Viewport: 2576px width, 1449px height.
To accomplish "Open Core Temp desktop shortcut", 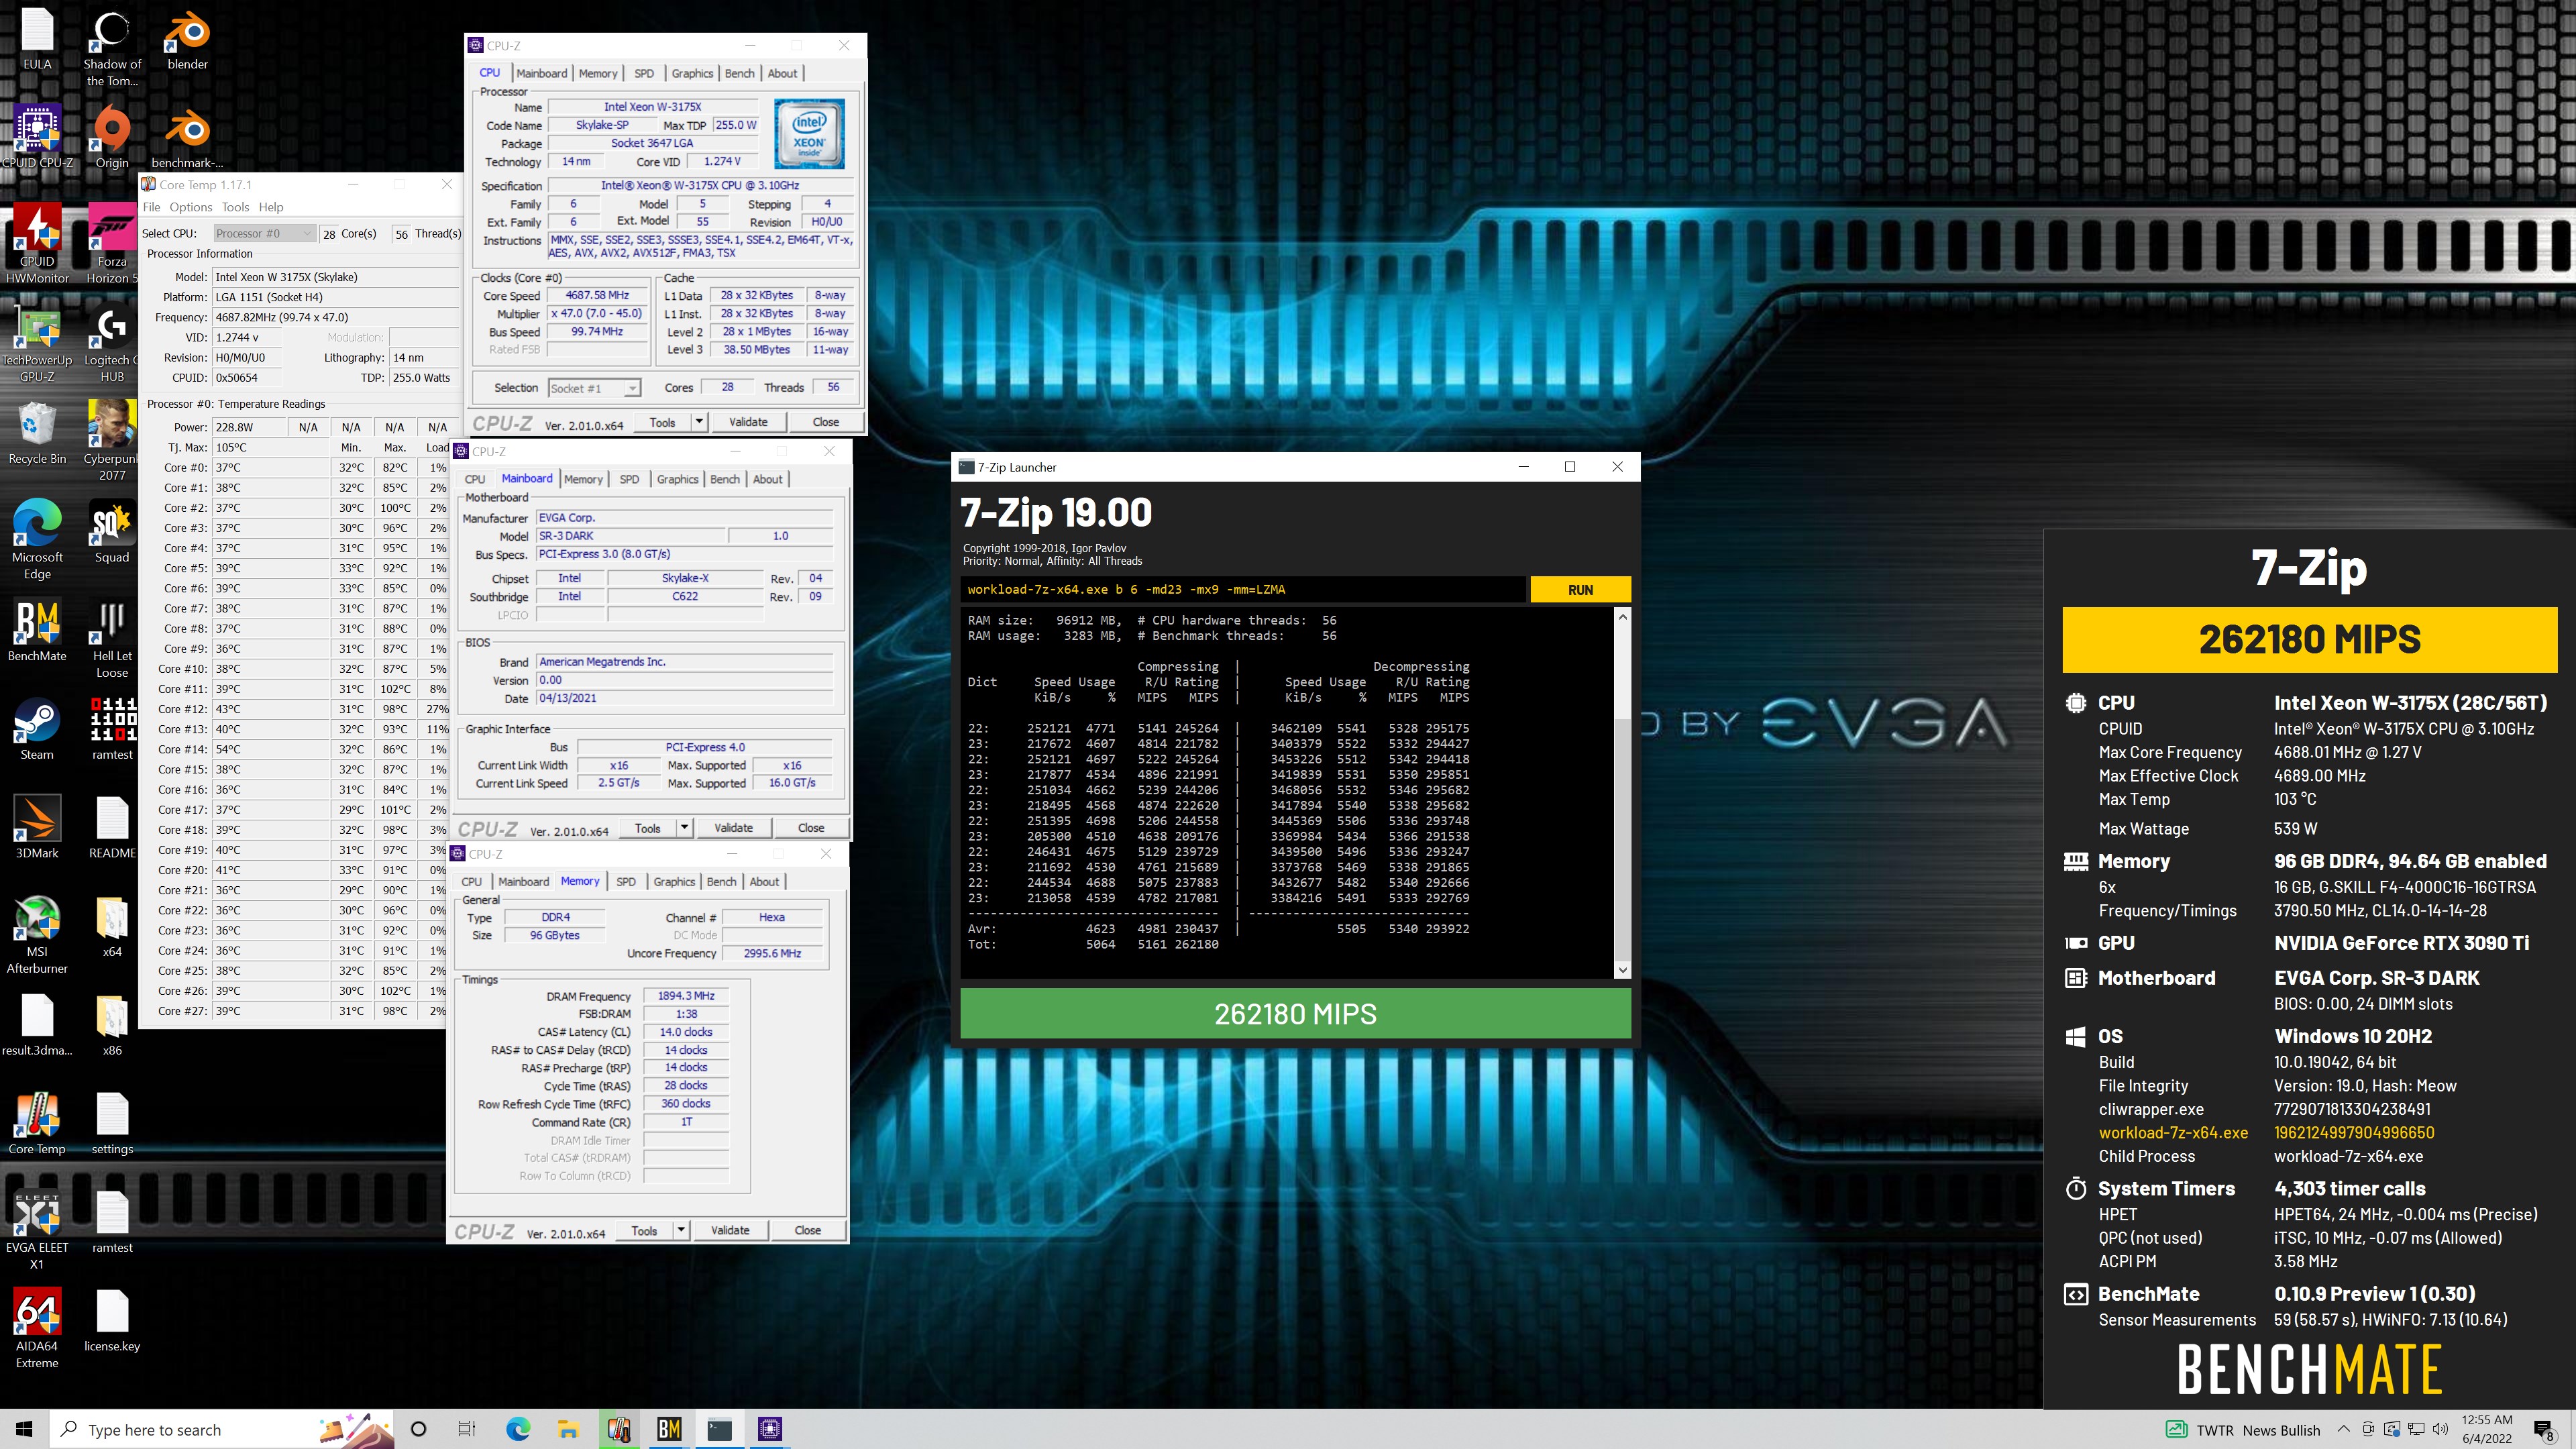I will (37, 1124).
